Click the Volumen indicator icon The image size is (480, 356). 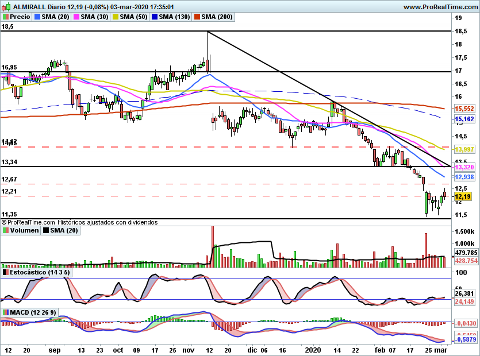(6, 230)
